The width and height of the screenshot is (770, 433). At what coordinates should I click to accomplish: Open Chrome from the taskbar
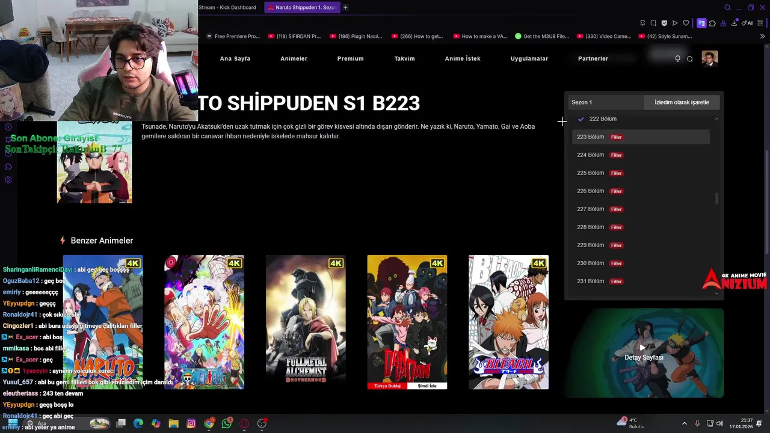click(x=209, y=423)
